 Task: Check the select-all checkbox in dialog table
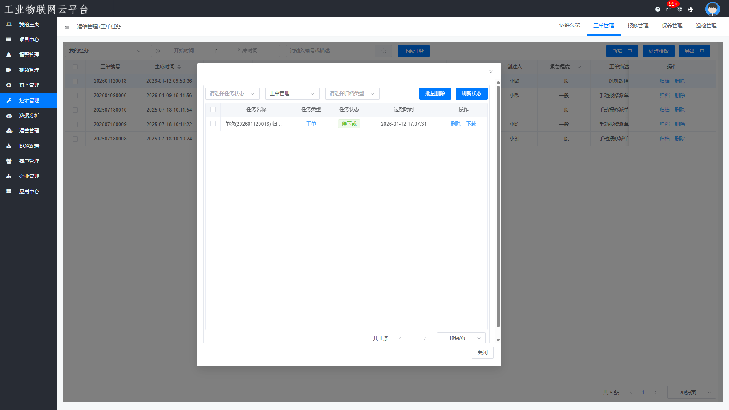[x=213, y=109]
